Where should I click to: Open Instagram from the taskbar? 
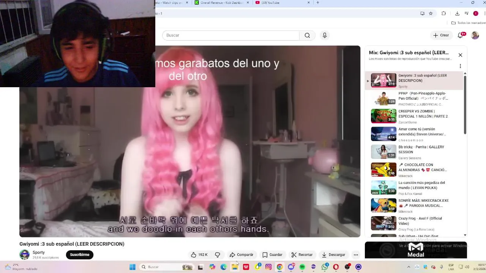[x=268, y=267]
